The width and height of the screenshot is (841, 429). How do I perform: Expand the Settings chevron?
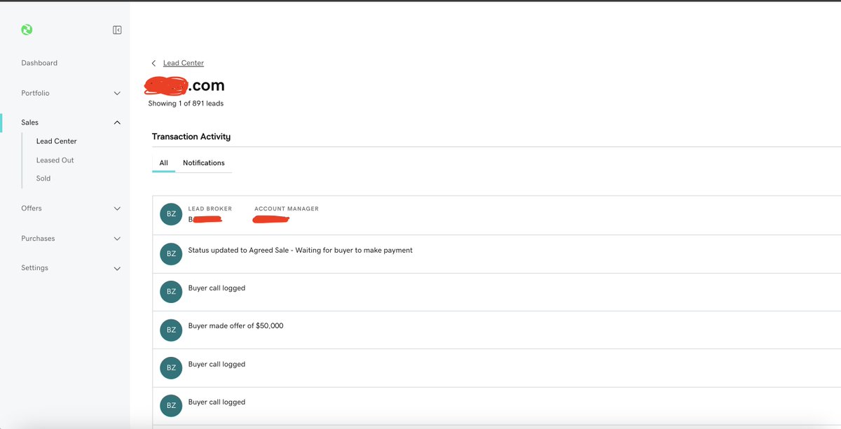tap(117, 269)
